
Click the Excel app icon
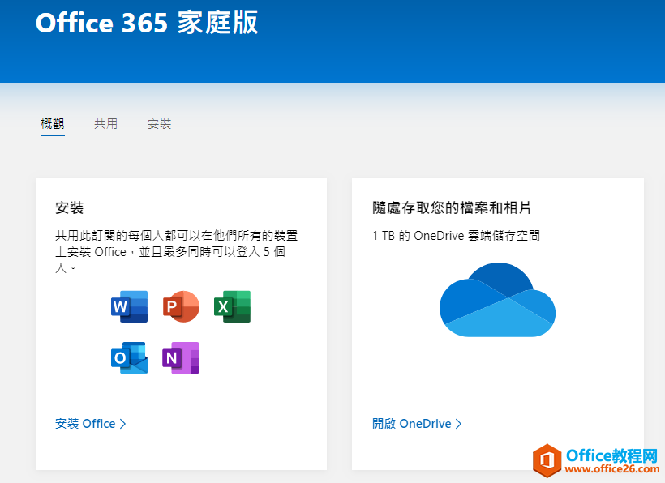[x=232, y=306]
